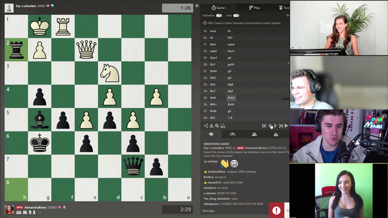Open the board settings gear icon

[196, 5]
